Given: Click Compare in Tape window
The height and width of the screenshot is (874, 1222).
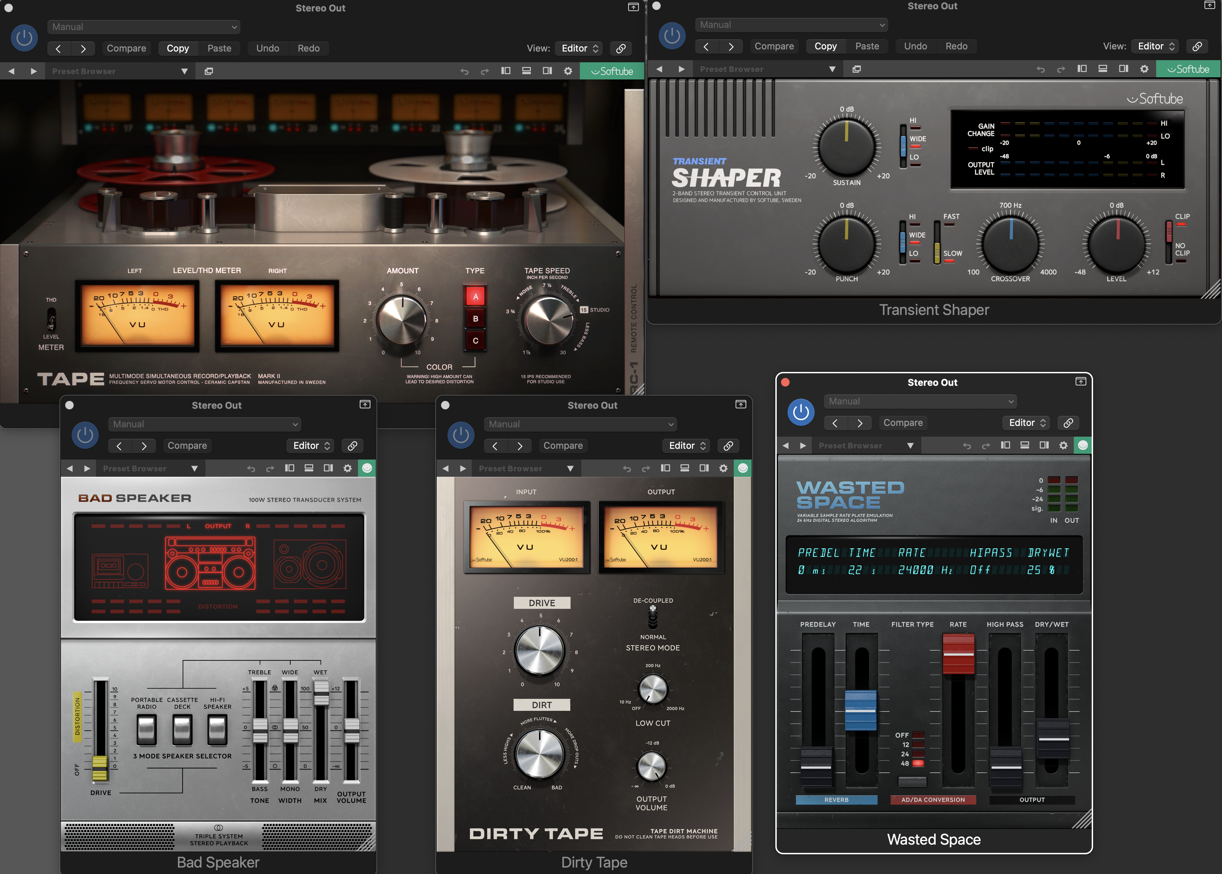Looking at the screenshot, I should pos(126,48).
